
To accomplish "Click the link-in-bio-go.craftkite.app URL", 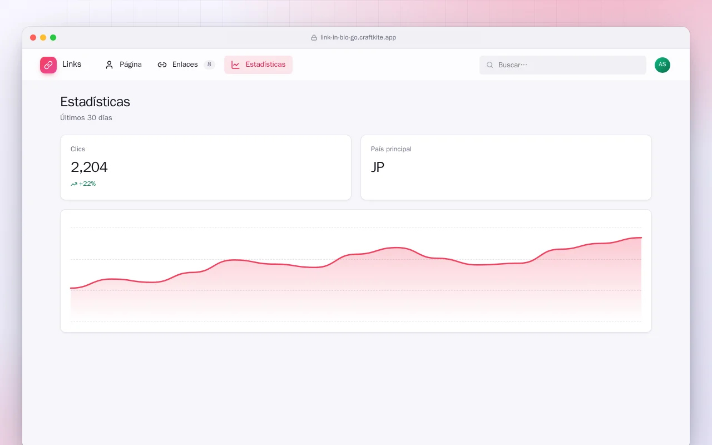I will tap(358, 38).
